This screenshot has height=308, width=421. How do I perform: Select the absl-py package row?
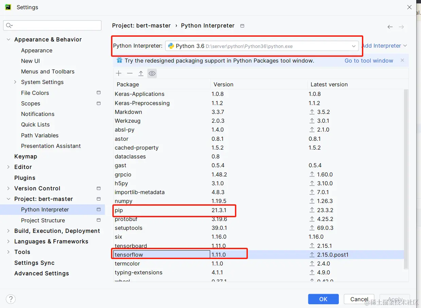tap(259, 130)
